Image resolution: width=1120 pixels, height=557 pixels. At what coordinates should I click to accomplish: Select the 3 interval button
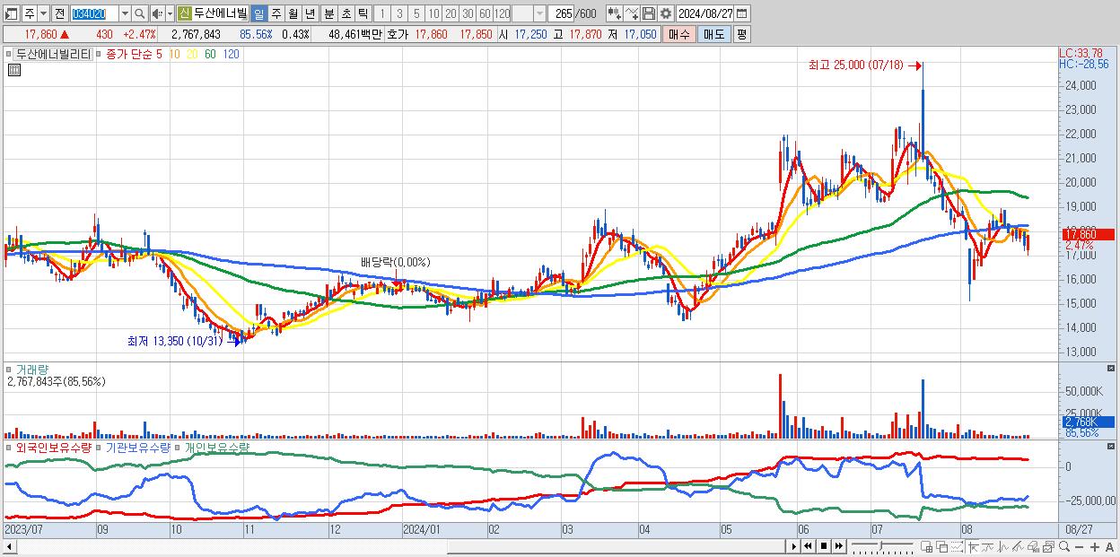399,13
